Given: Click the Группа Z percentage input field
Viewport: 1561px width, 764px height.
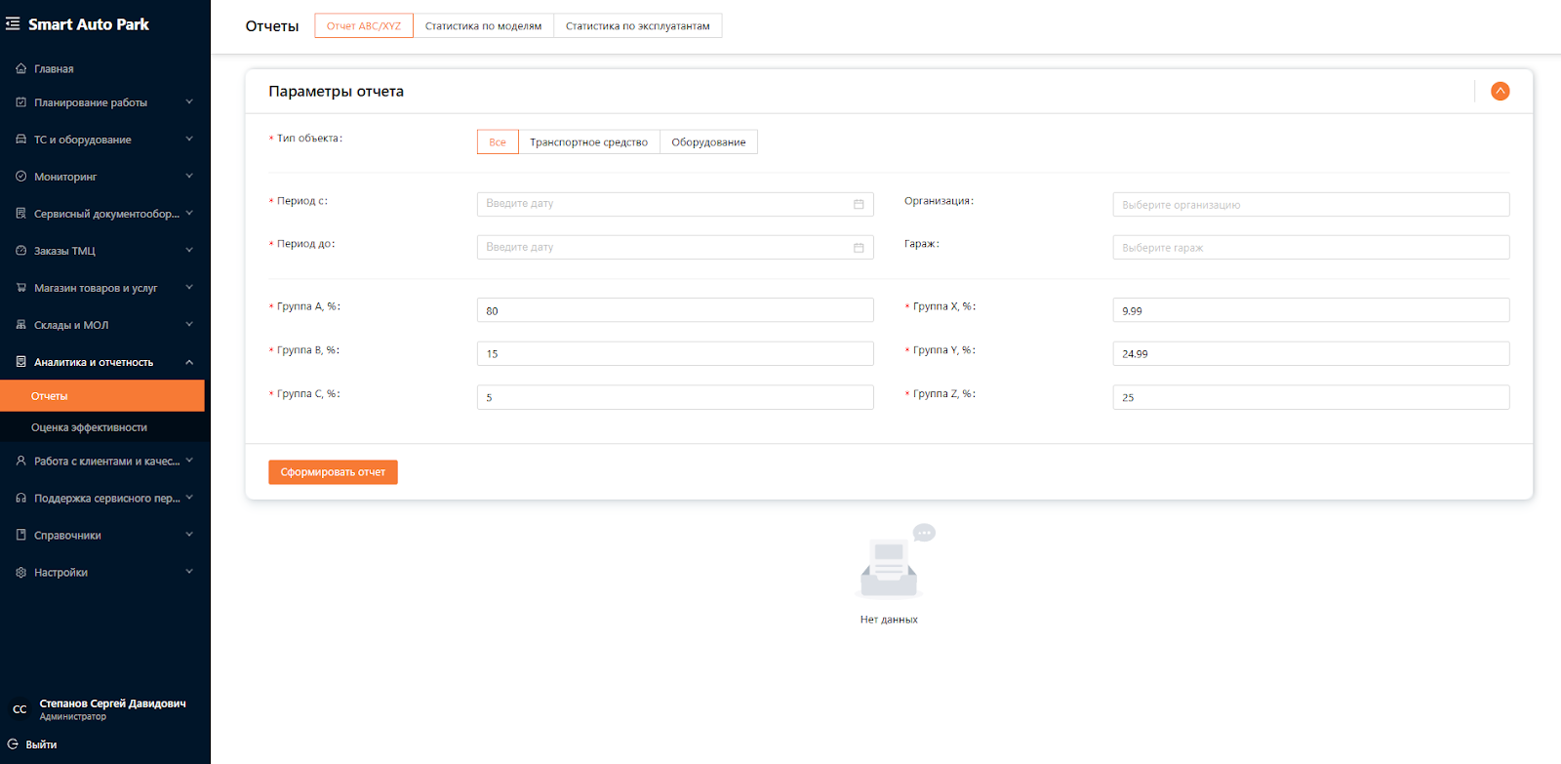Looking at the screenshot, I should [1310, 397].
